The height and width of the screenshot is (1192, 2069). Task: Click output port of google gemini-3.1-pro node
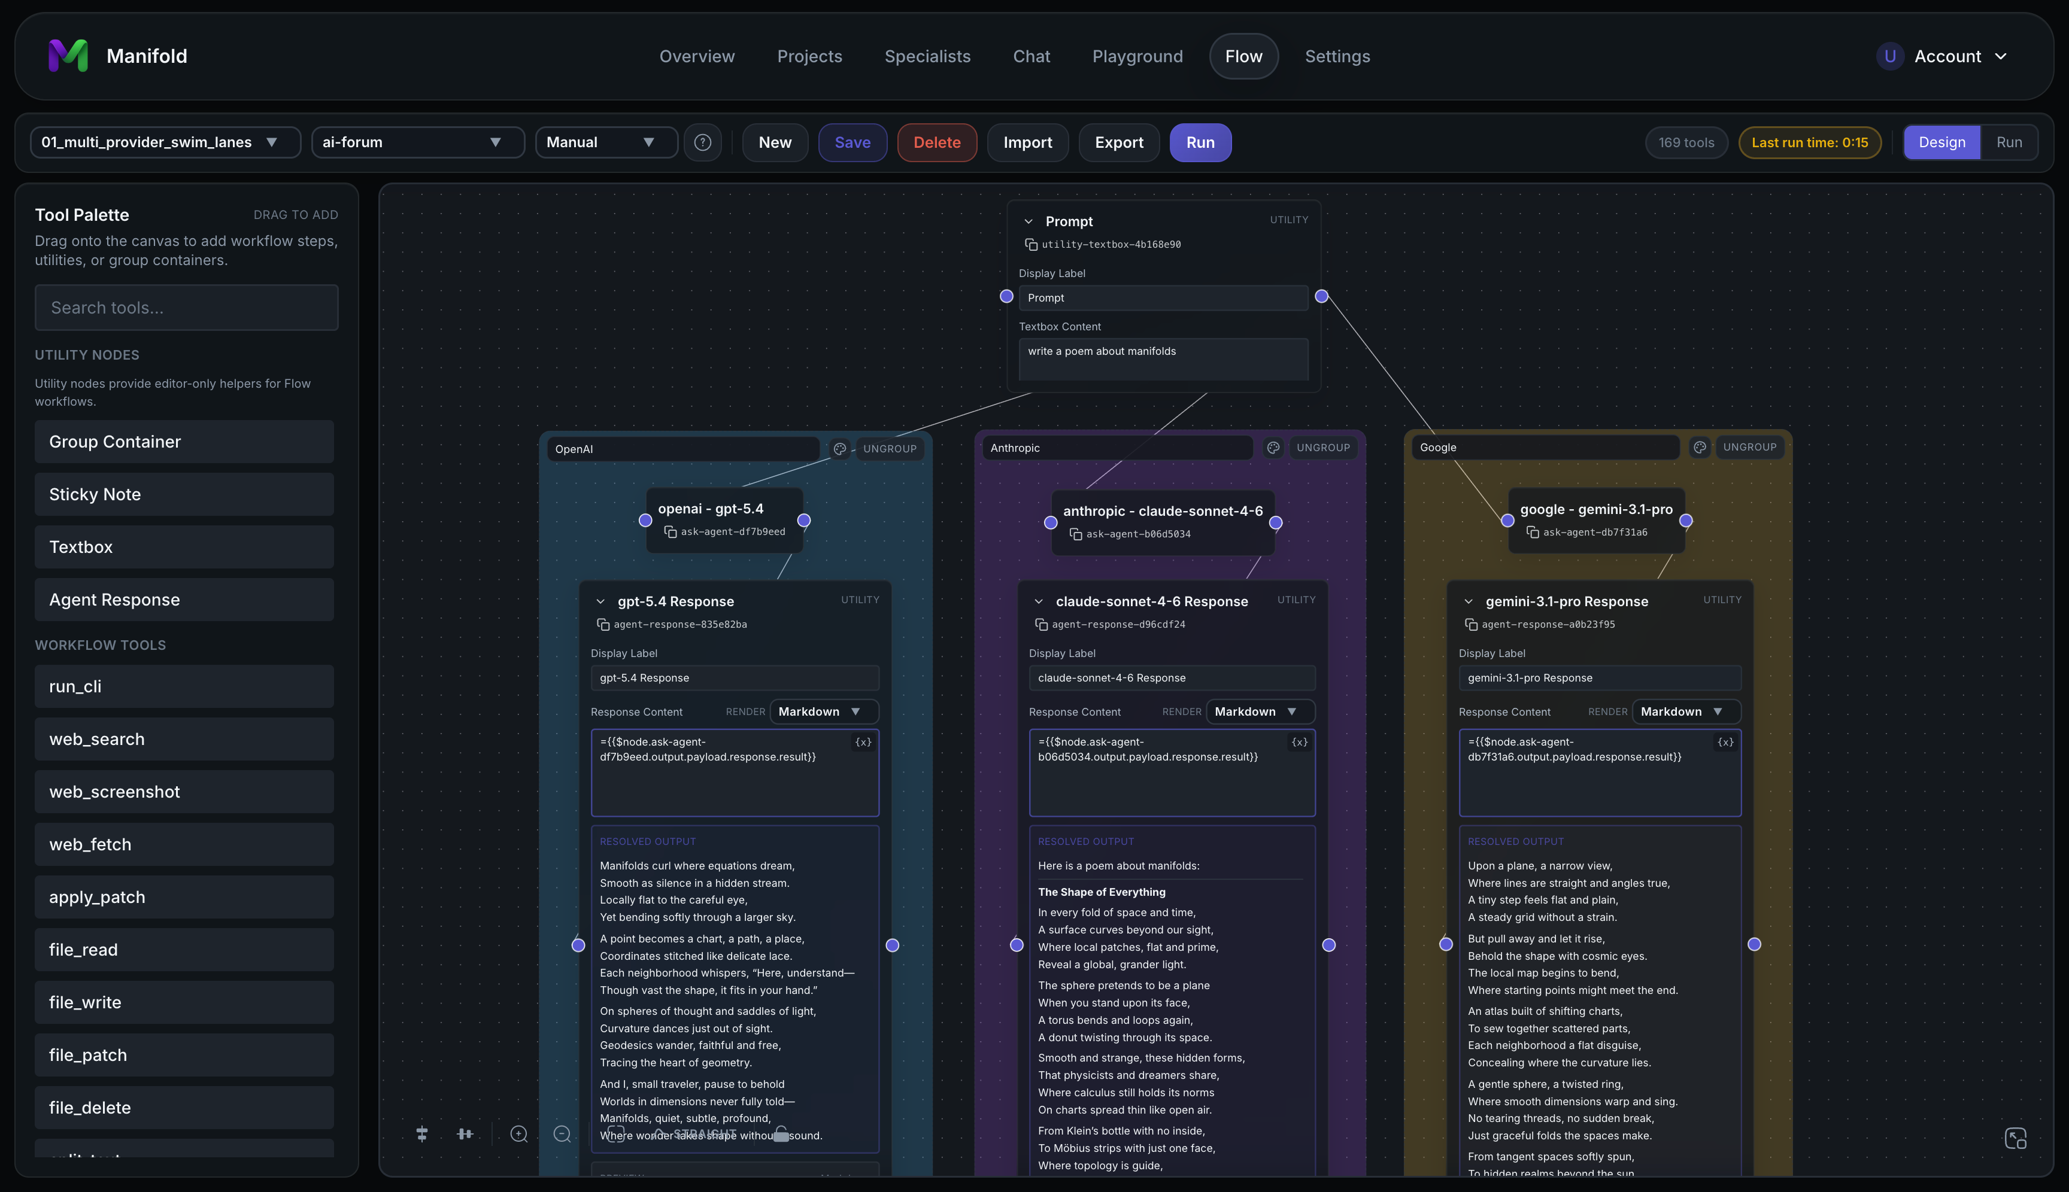1686,521
